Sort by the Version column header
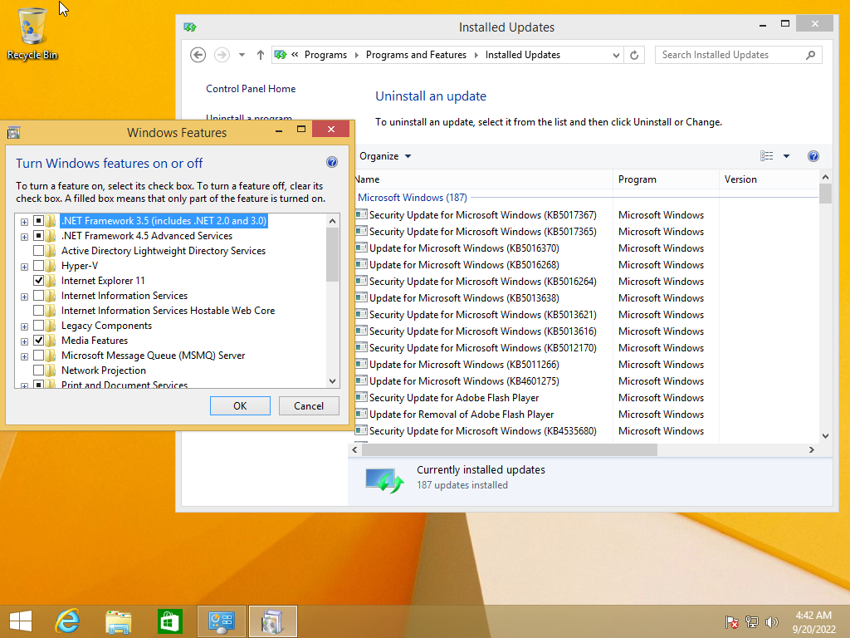The height and width of the screenshot is (638, 850). click(x=769, y=179)
